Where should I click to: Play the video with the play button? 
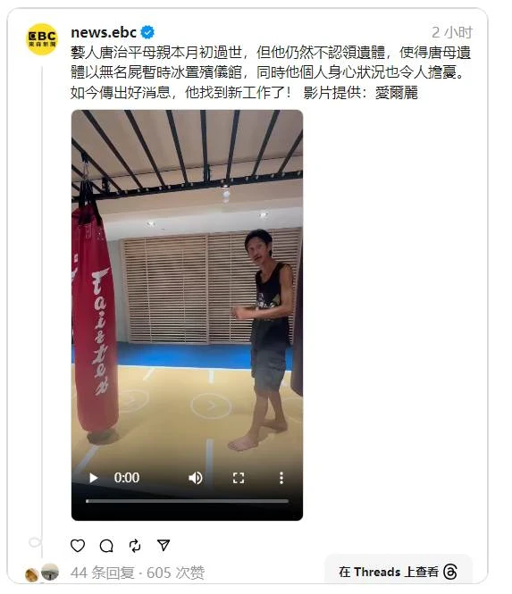tap(93, 478)
